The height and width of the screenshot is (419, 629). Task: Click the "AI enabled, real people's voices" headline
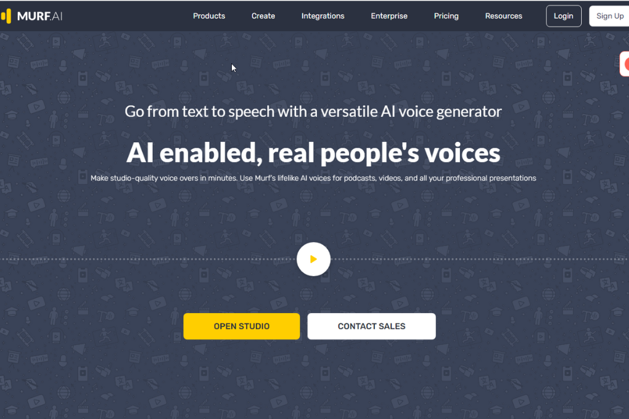tap(313, 152)
